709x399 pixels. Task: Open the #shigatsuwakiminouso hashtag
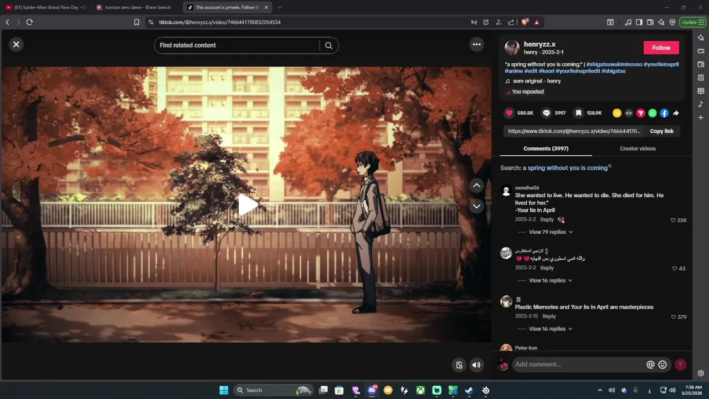coord(614,64)
